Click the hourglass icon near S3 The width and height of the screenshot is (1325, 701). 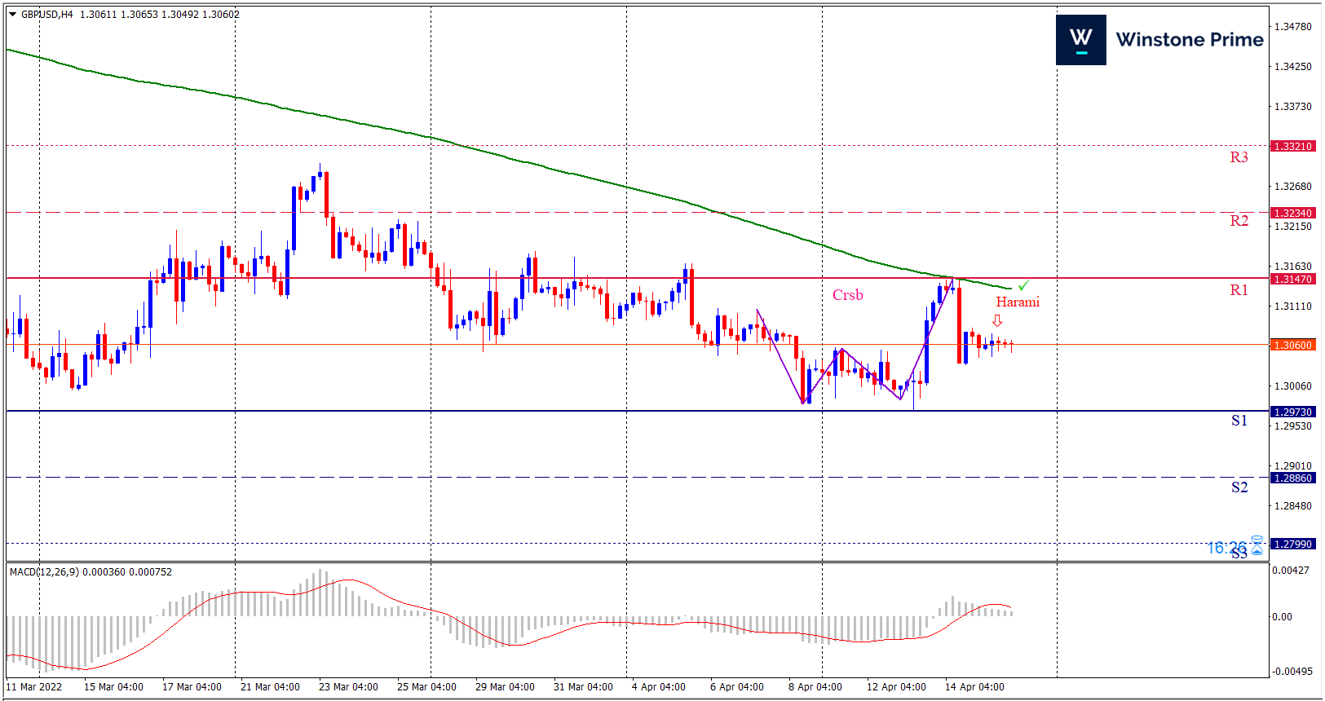[1257, 546]
